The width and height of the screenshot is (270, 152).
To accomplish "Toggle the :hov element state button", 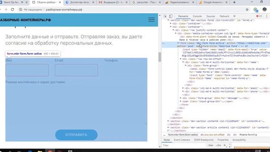I will click(211, 145).
